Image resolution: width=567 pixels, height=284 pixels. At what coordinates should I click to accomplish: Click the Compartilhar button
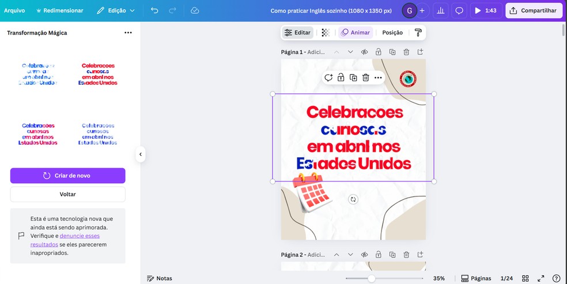tap(534, 10)
